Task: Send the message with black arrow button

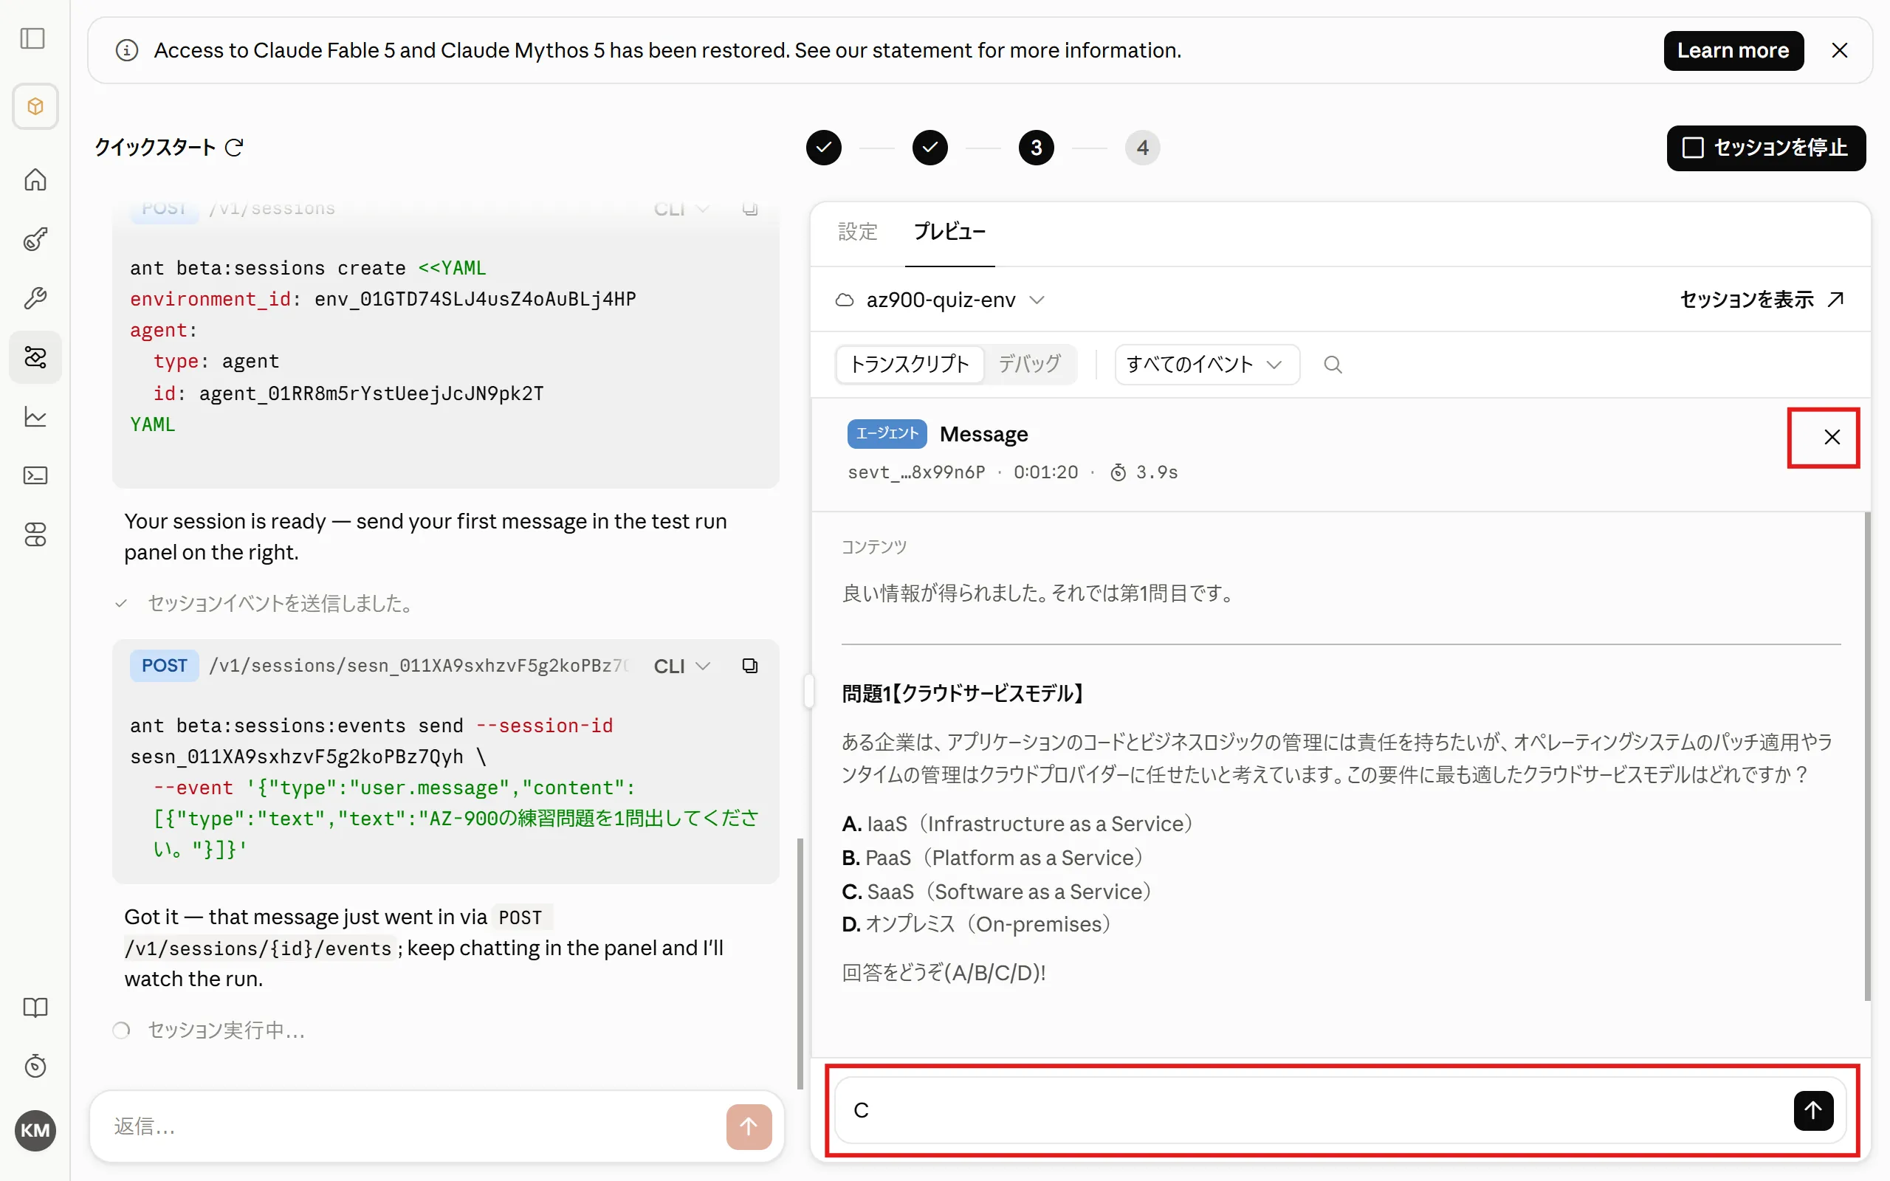Action: point(1812,1110)
